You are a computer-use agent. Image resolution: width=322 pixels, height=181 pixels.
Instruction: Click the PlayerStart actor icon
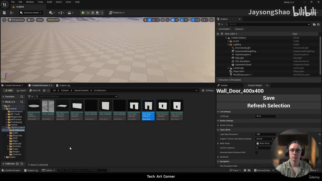point(231,71)
